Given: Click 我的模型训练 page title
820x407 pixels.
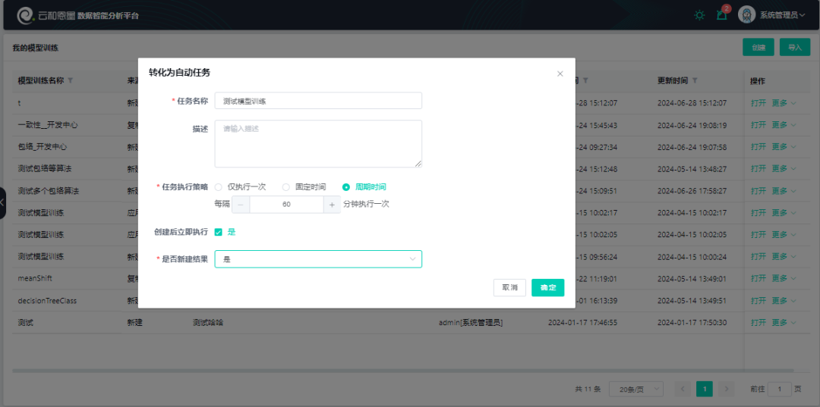Looking at the screenshot, I should pos(36,48).
